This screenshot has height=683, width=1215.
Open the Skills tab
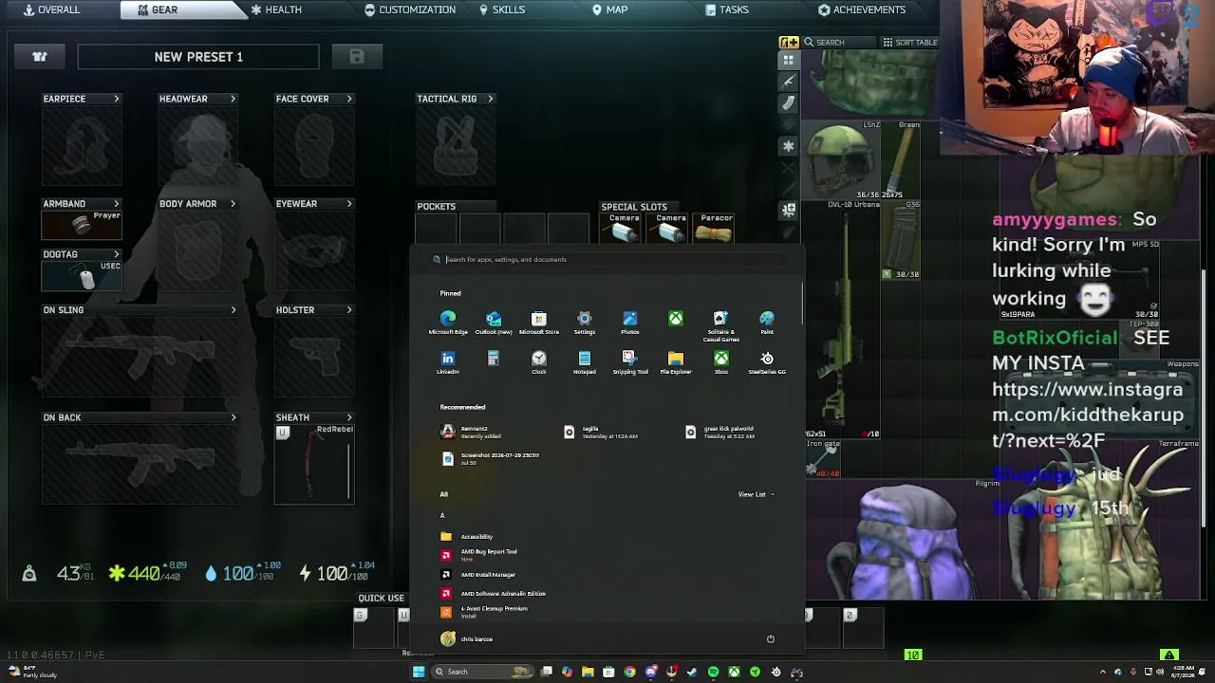point(502,9)
